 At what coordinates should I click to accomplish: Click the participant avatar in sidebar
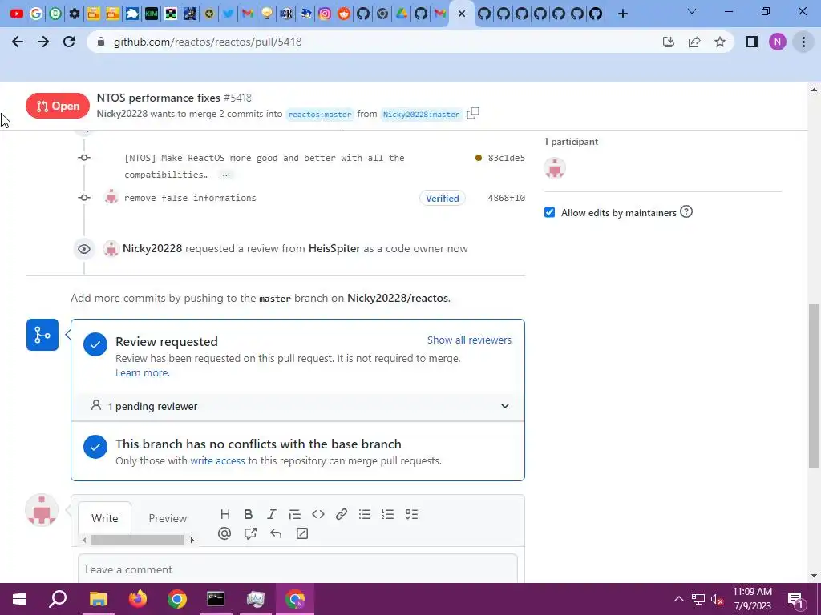555,168
